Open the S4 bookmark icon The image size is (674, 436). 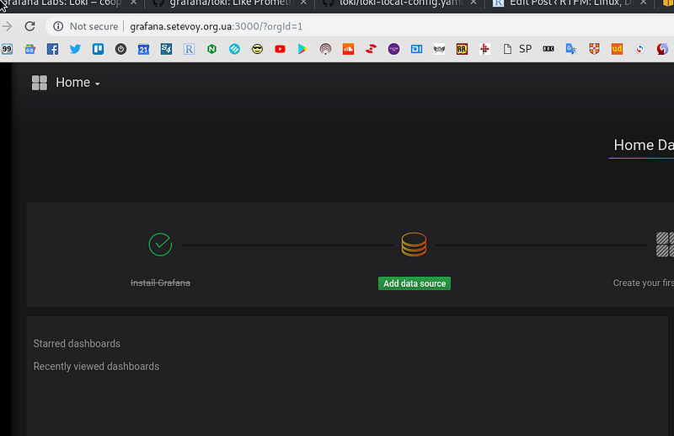pyautogui.click(x=166, y=49)
